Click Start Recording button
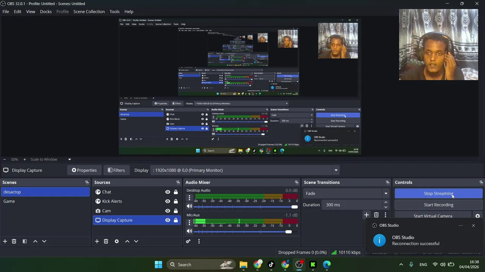Image resolution: width=485 pixels, height=272 pixels. coord(438,205)
